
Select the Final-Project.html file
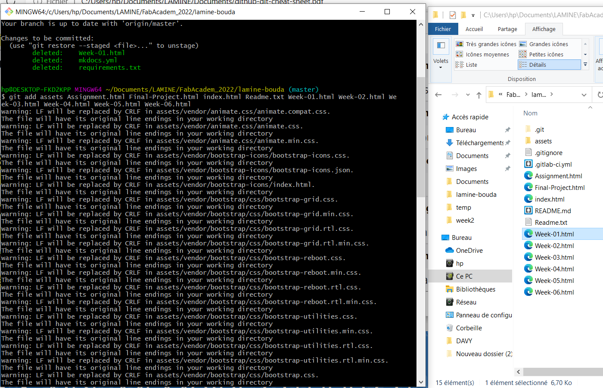pyautogui.click(x=559, y=187)
